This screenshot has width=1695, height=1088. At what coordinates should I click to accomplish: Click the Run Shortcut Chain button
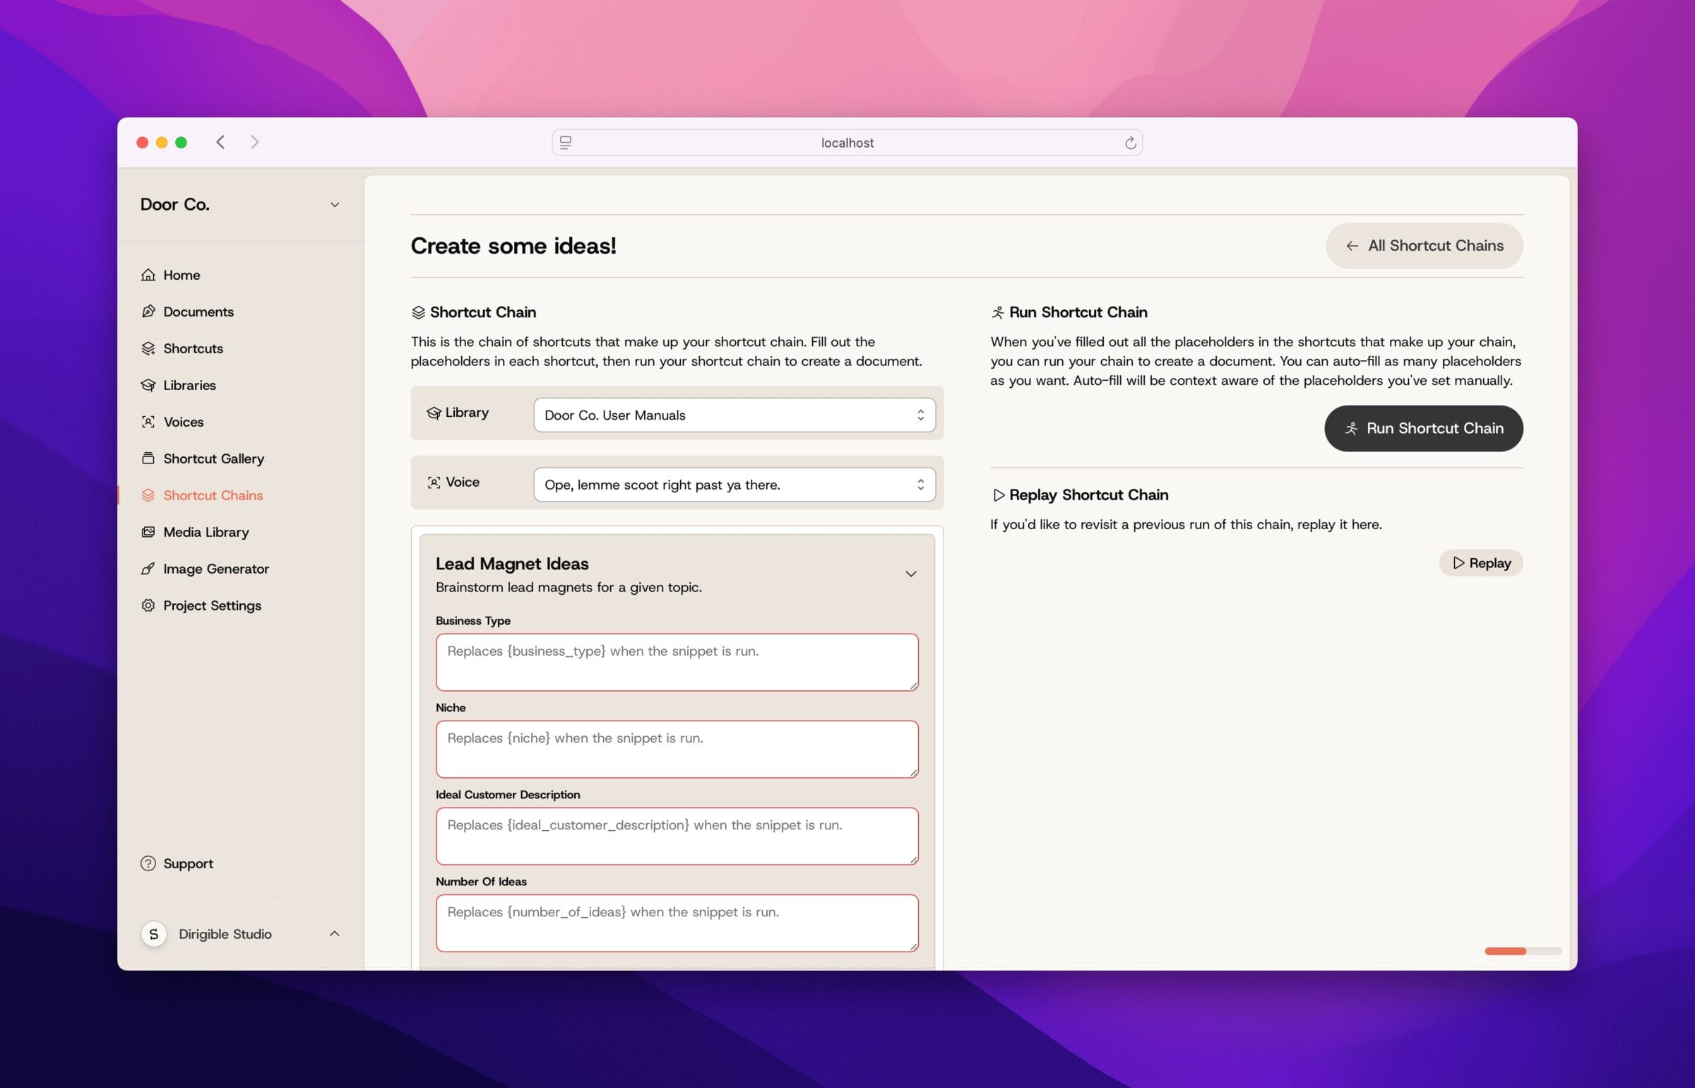tap(1423, 428)
